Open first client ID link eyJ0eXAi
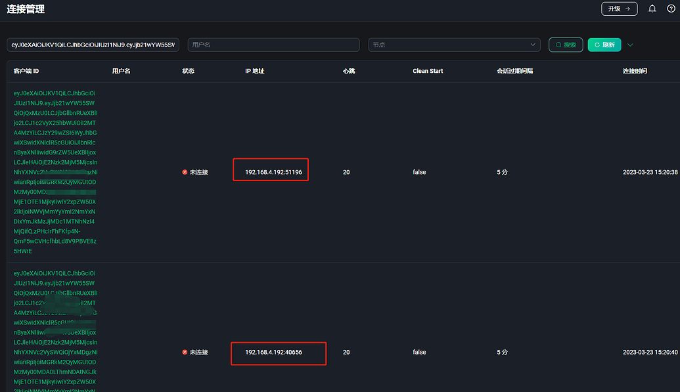The height and width of the screenshot is (392, 680). coord(55,172)
